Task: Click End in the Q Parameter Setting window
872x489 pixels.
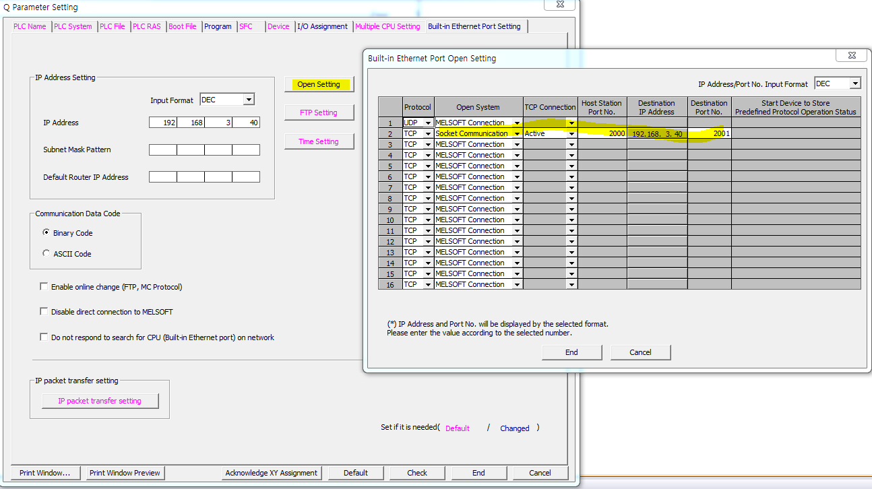Action: [x=478, y=473]
